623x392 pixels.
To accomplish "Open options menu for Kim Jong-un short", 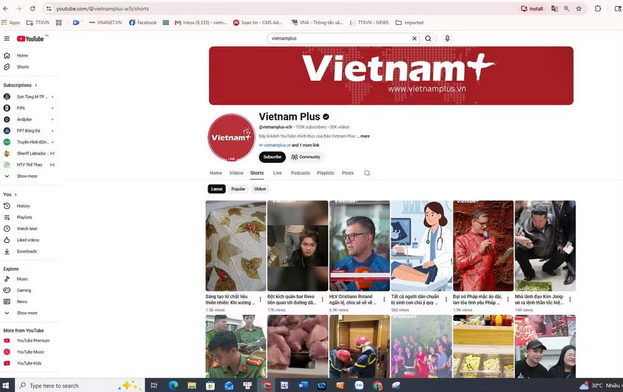I will pos(570,299).
